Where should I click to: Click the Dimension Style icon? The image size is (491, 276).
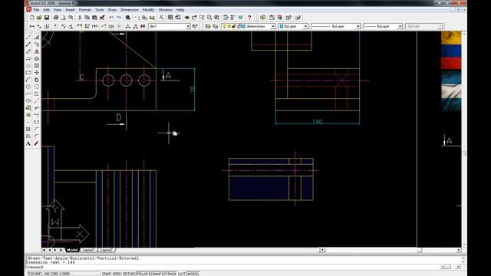(195, 27)
